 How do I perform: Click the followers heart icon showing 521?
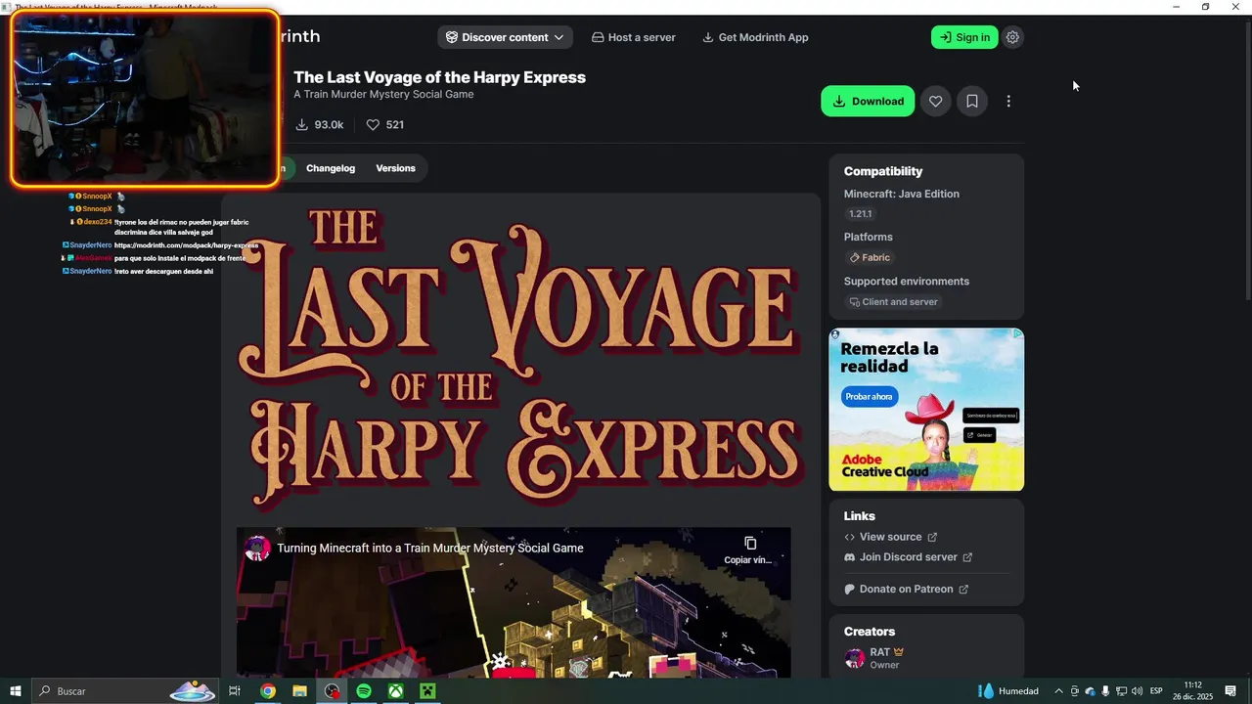click(373, 125)
